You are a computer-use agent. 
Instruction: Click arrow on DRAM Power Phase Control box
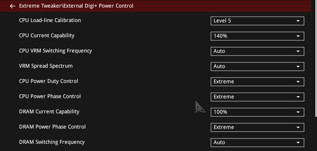(298, 128)
